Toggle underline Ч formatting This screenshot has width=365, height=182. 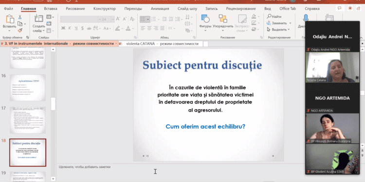click(x=76, y=28)
